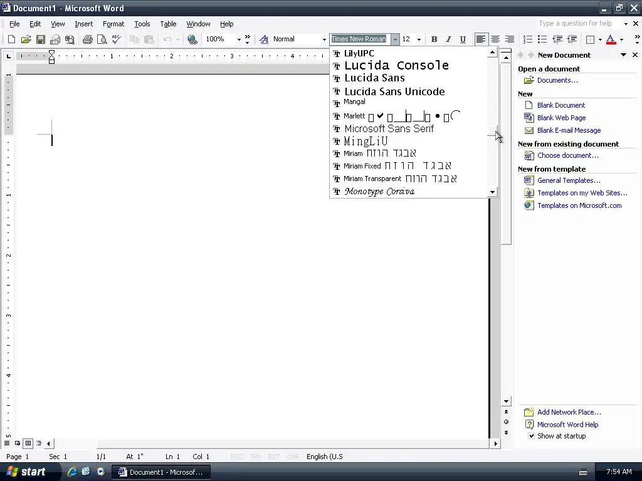This screenshot has width=642, height=481.
Task: Open the Edit menu
Action: 35,24
